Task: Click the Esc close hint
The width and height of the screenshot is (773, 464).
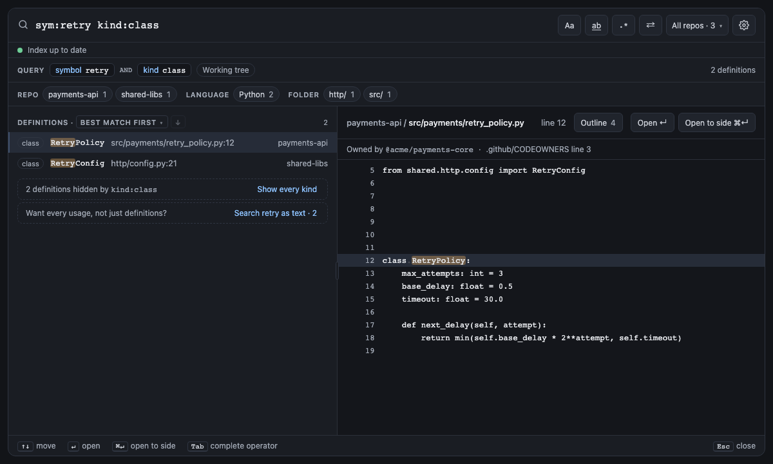Action: point(734,446)
